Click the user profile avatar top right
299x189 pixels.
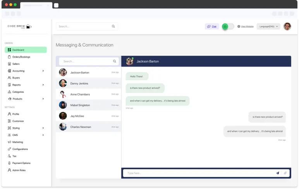pos(287,26)
